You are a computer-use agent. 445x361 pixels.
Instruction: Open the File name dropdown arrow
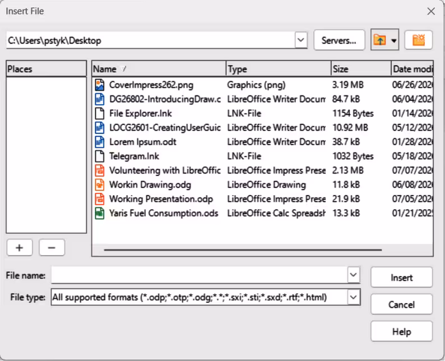353,275
